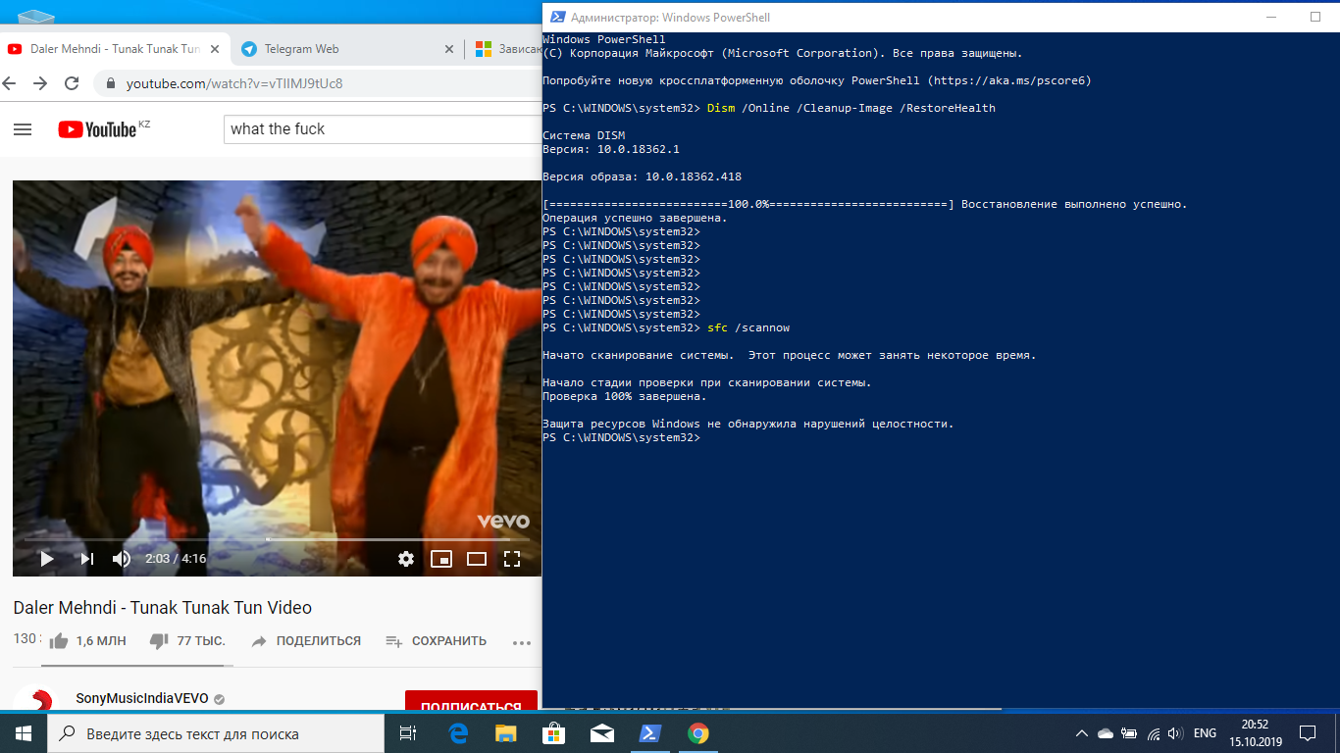Open the YouTube hamburger menu

tap(23, 129)
